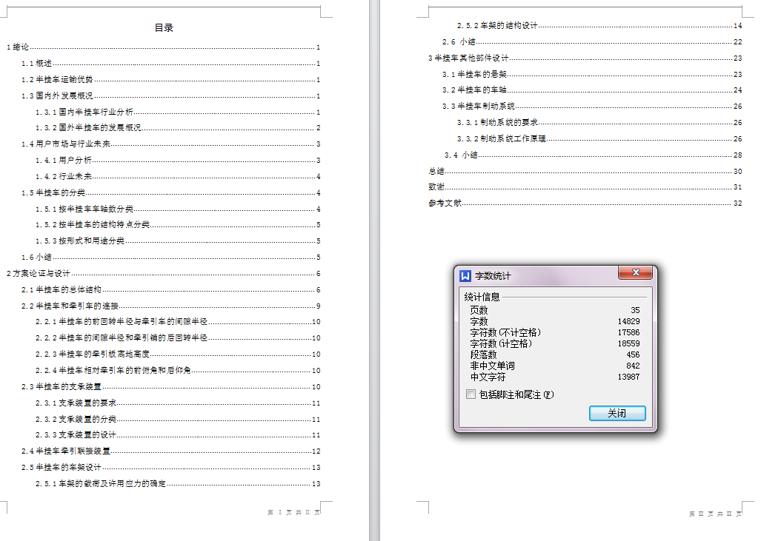Screen dimensions: 781x541
Task: Select TOC line 3.3.2 制动系统工作原理
Action: (599, 139)
